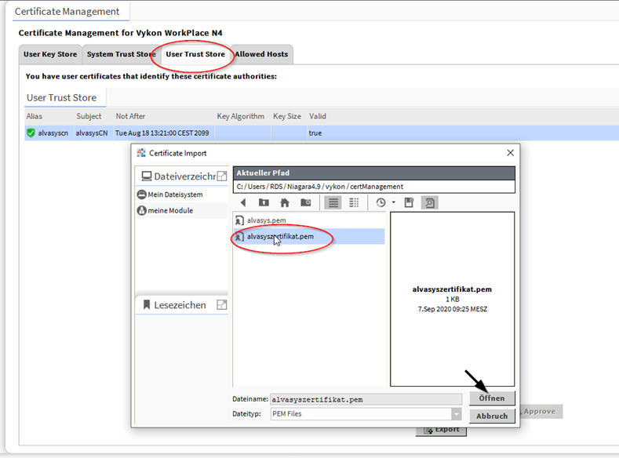Select the alvasys.pem file

click(308, 220)
